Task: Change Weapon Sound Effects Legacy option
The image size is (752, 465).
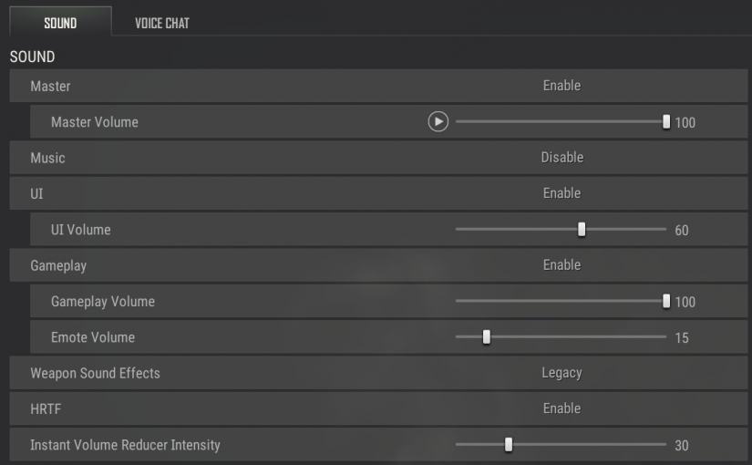Action: point(561,373)
